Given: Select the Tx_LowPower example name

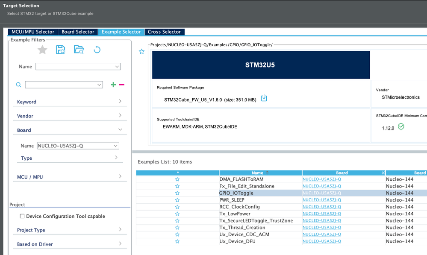Looking at the screenshot, I should point(235,214).
